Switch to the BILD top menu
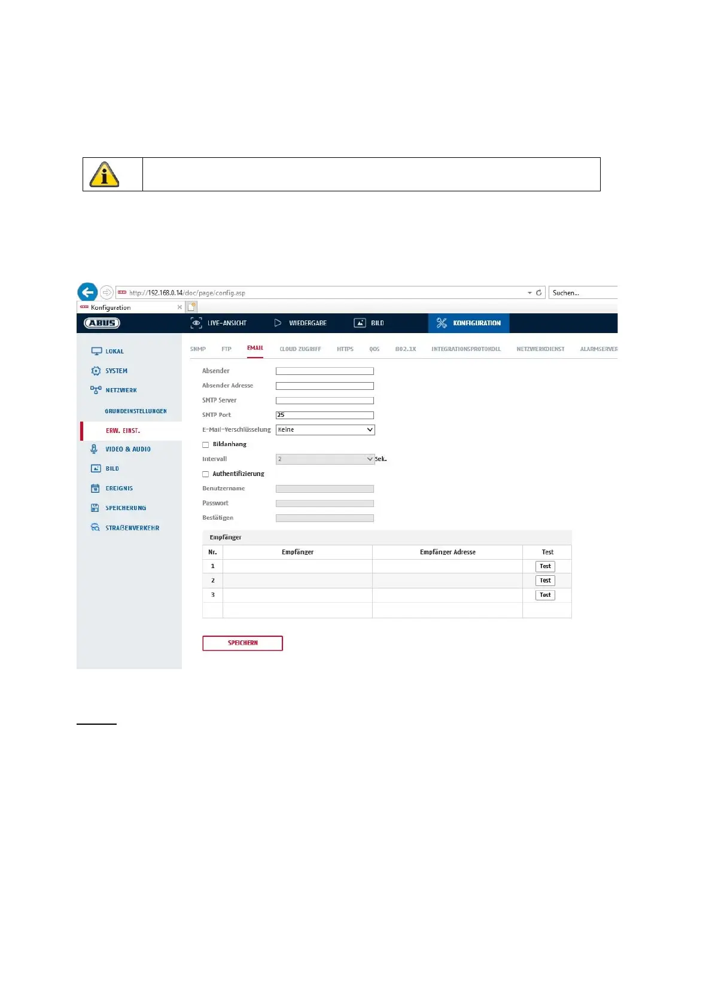Viewport: 712px width, 1007px height. click(378, 323)
